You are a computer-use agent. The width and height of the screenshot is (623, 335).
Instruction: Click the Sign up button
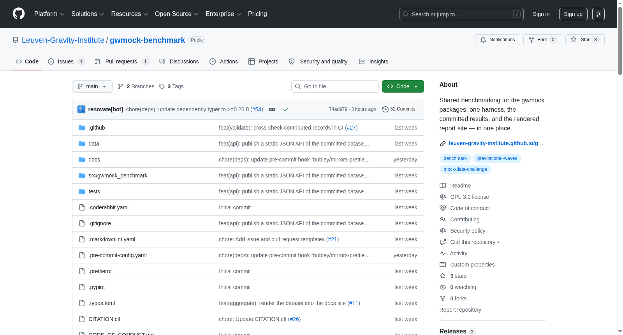573,14
